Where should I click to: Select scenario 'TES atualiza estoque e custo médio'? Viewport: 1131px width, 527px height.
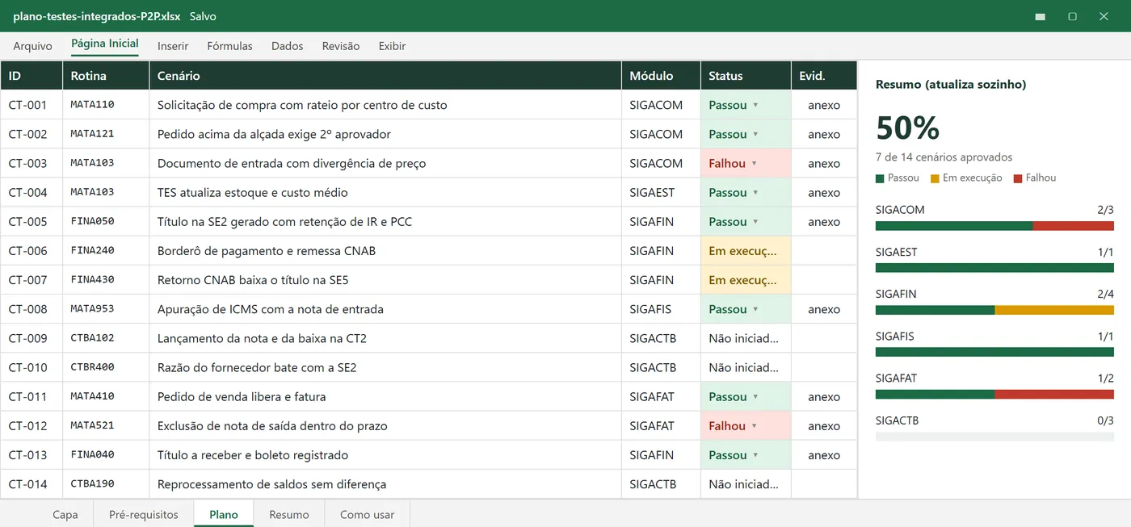click(385, 192)
